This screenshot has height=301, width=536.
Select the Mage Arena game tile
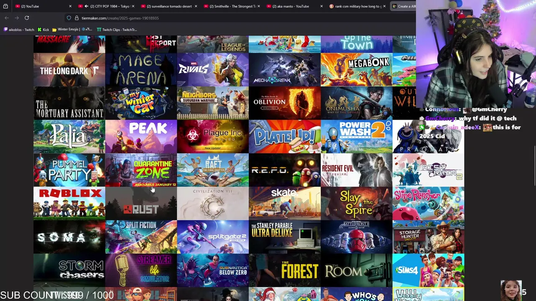[141, 70]
